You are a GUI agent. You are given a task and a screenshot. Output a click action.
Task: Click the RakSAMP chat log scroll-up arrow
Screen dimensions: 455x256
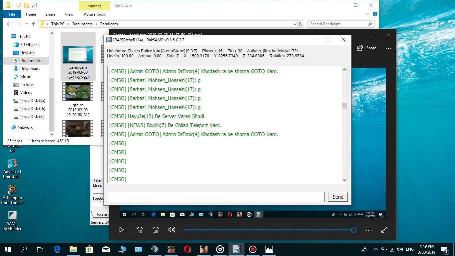click(x=344, y=70)
